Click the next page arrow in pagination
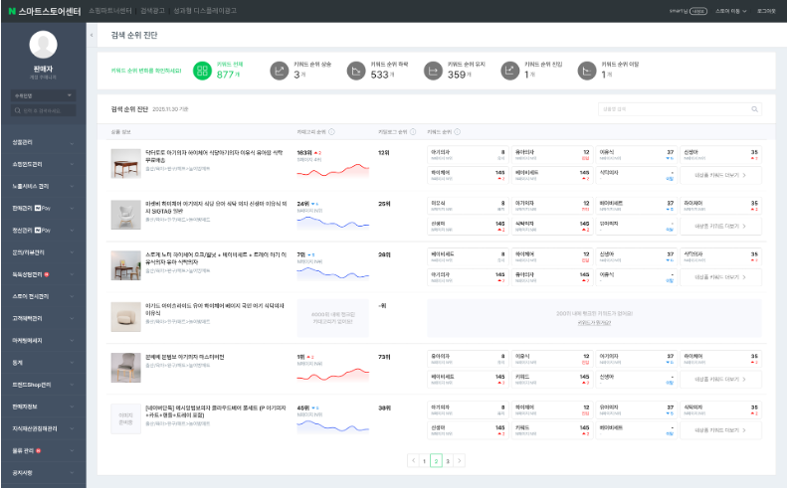Screen dimensions: 788x489 click(460, 461)
